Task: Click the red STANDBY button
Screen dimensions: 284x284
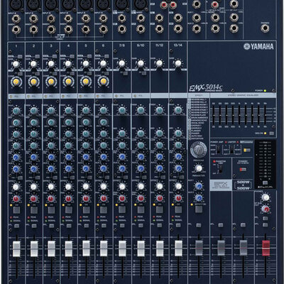Action: click(243, 170)
